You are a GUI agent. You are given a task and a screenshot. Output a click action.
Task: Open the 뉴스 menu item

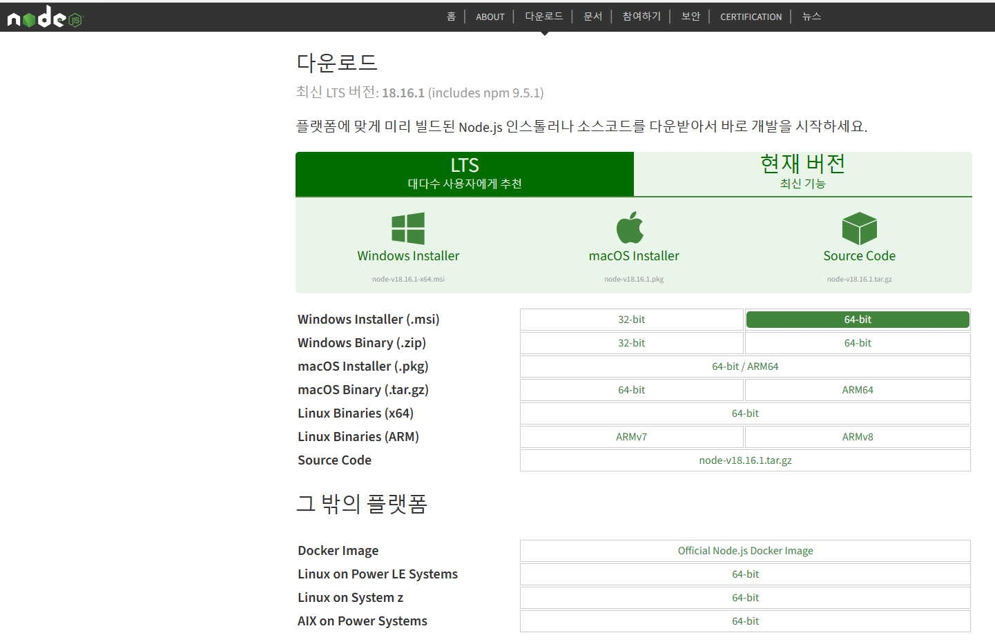coord(811,17)
